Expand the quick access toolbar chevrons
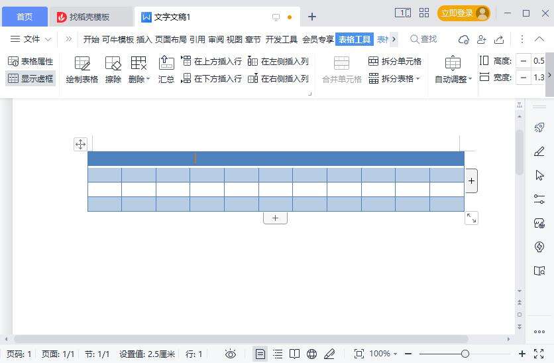This screenshot has width=554, height=363. click(68, 39)
